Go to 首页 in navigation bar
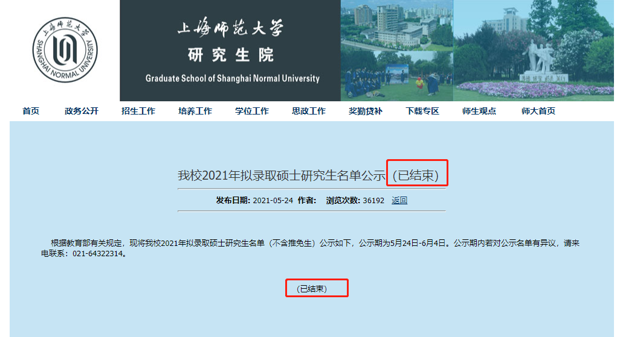Viewport: 617px width, 337px height. (x=31, y=111)
